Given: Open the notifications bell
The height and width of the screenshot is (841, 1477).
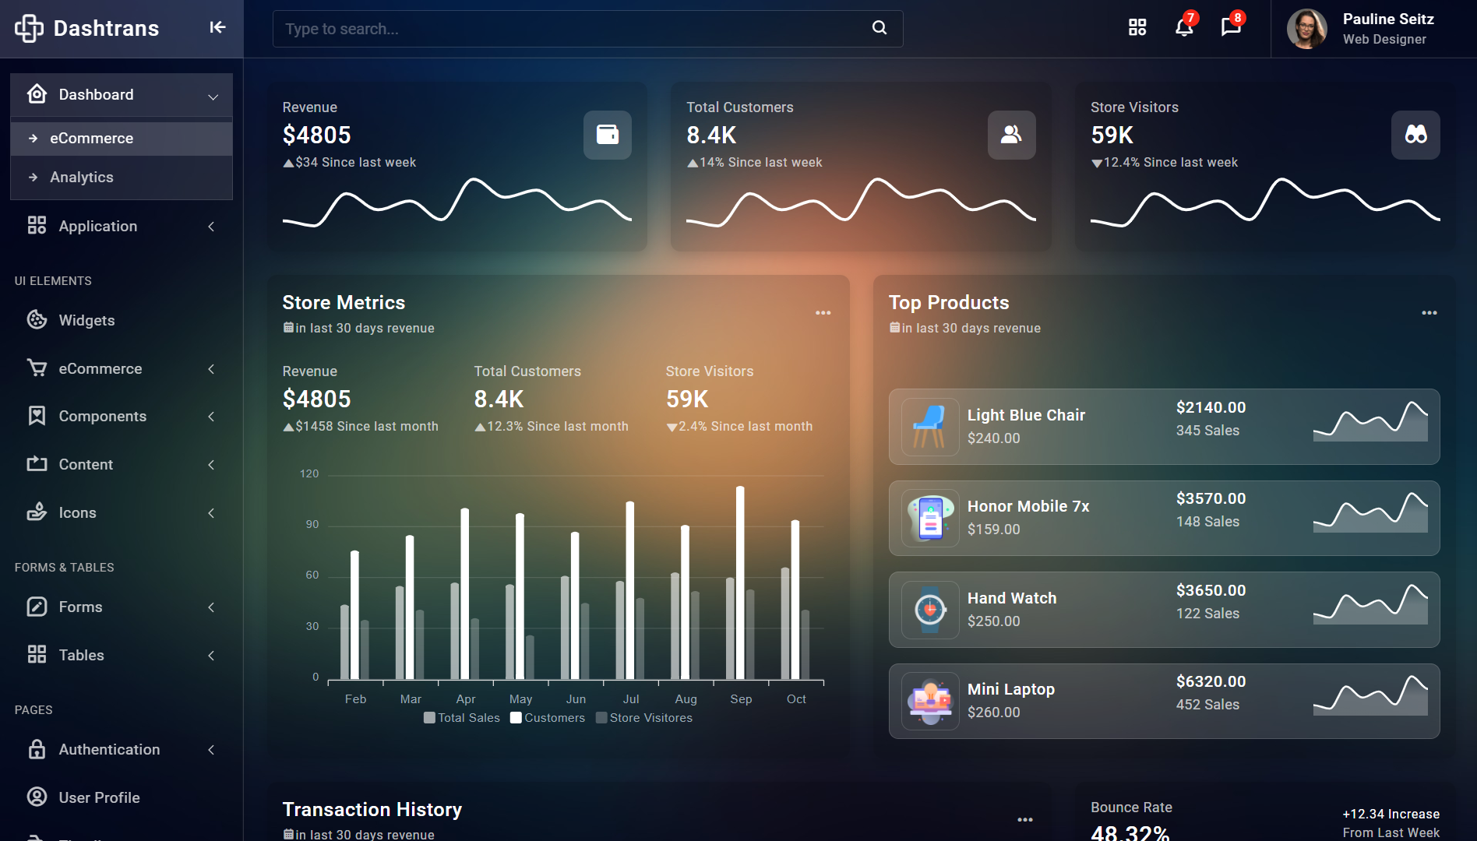Looking at the screenshot, I should (x=1184, y=28).
